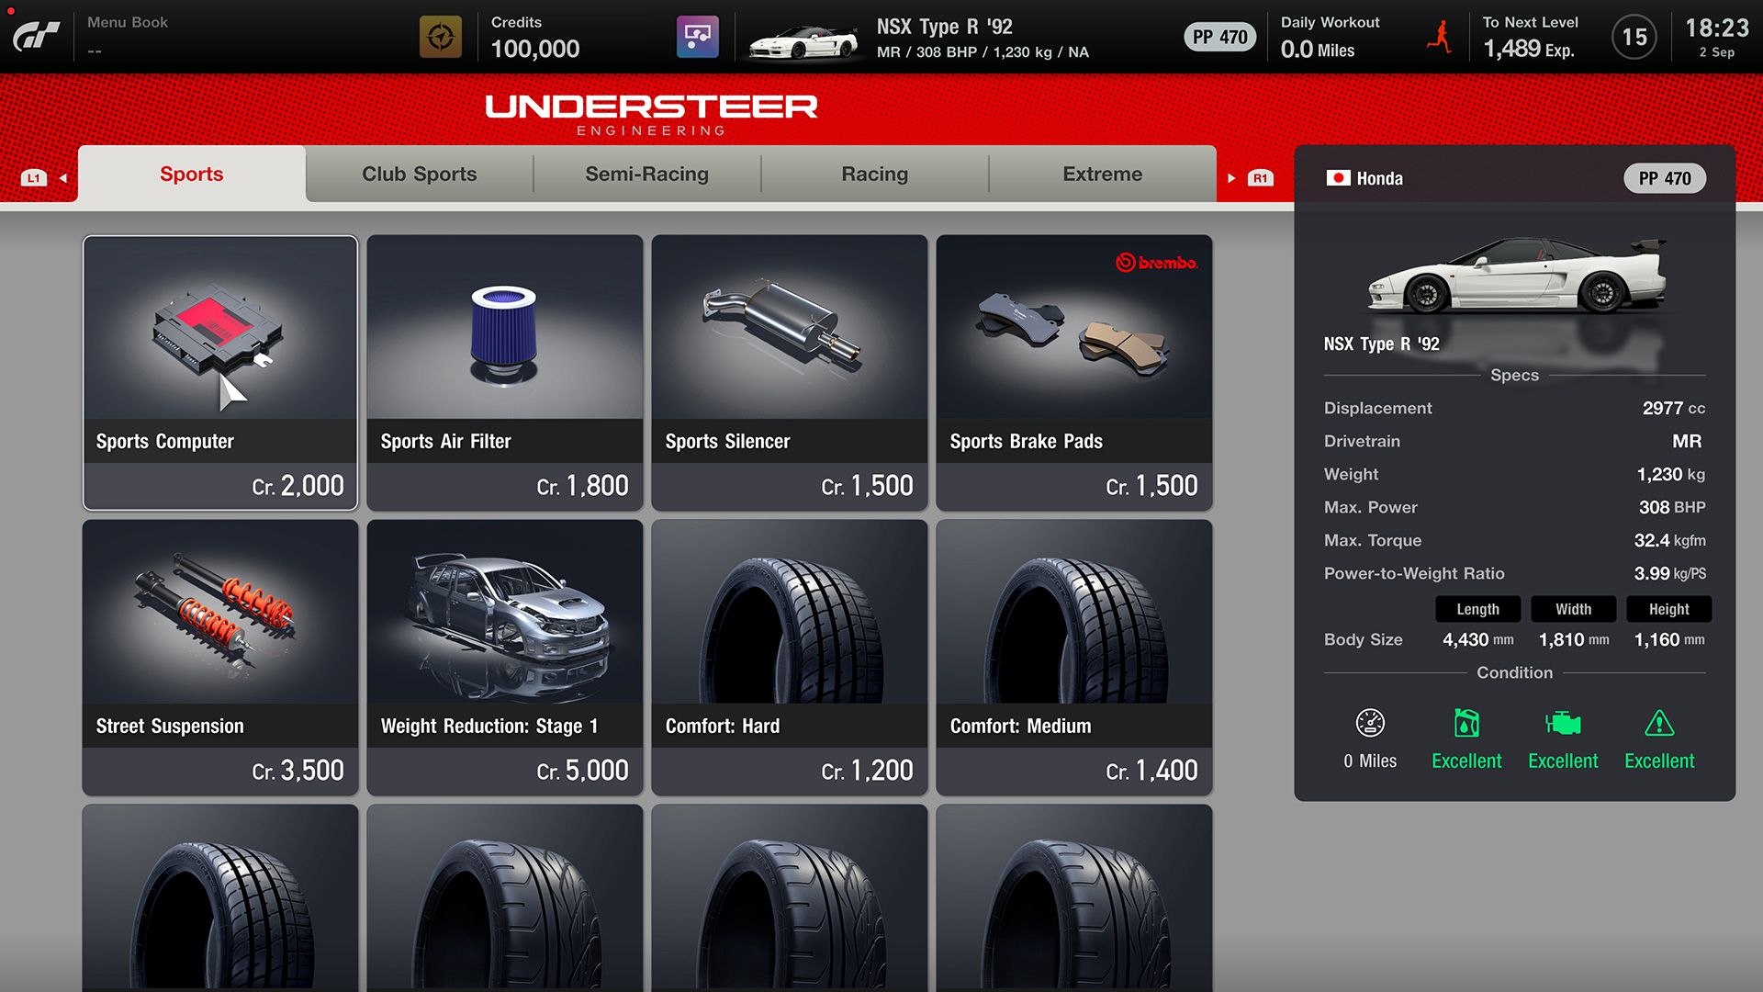The width and height of the screenshot is (1763, 992).
Task: Switch to the Club Sports tab
Action: (x=419, y=174)
